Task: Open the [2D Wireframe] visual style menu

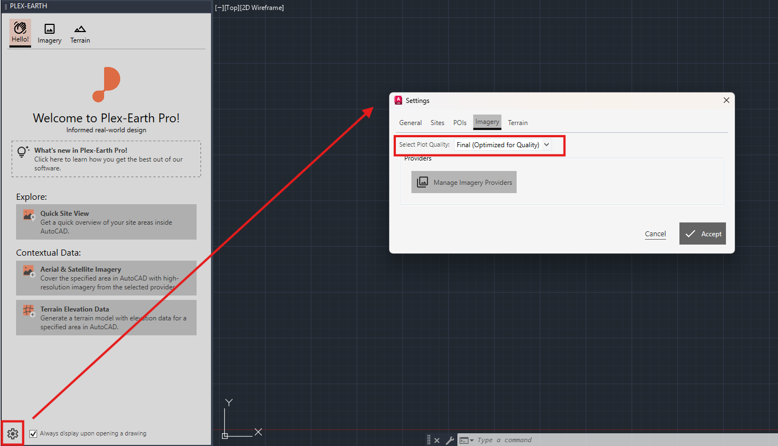Action: [262, 8]
